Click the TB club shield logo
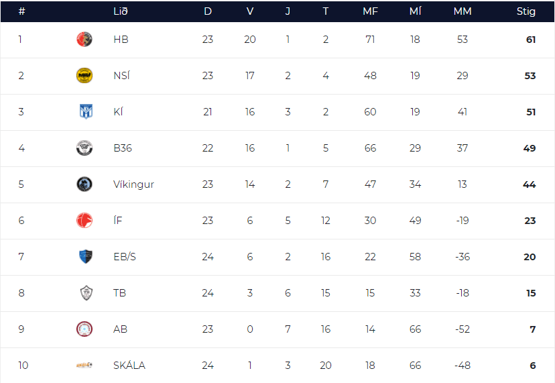Image resolution: width=555 pixels, height=383 pixels. pyautogui.click(x=86, y=292)
